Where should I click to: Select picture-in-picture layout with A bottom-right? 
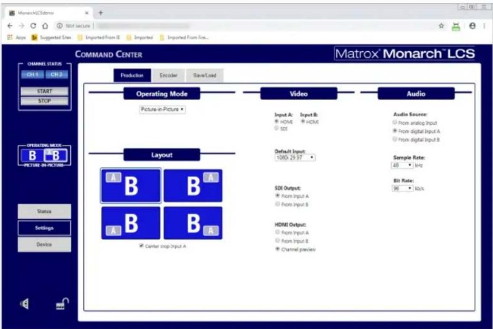point(193,223)
